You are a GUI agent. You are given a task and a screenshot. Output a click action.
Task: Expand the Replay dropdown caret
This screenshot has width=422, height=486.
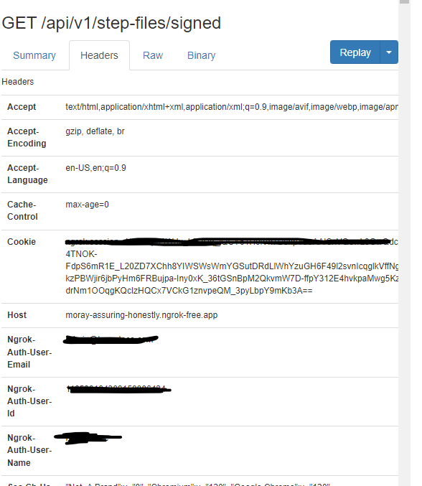389,52
